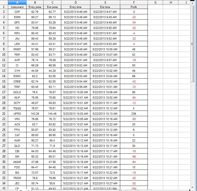This screenshot has height=191, width=197.
Task: Select column D header
Action: point(76,2)
